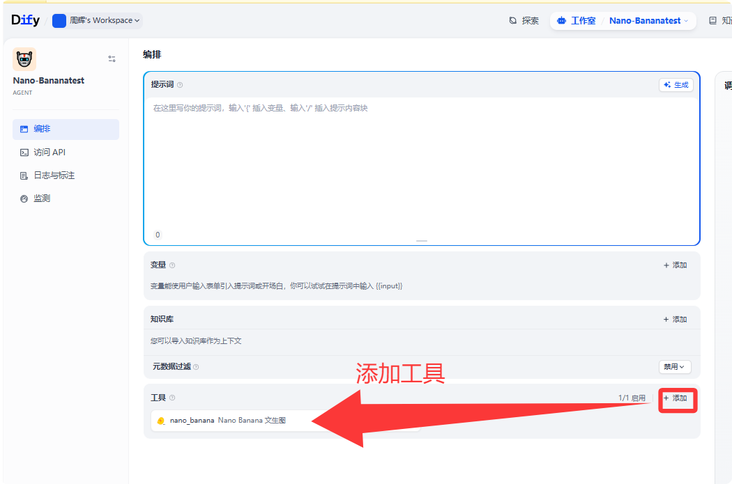Click the 工作室 robot icon

click(x=561, y=20)
